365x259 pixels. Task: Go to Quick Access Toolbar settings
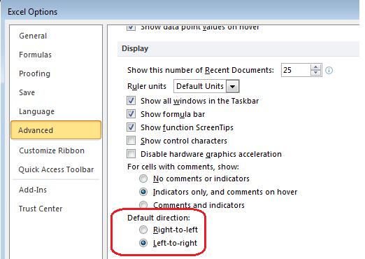[56, 169]
